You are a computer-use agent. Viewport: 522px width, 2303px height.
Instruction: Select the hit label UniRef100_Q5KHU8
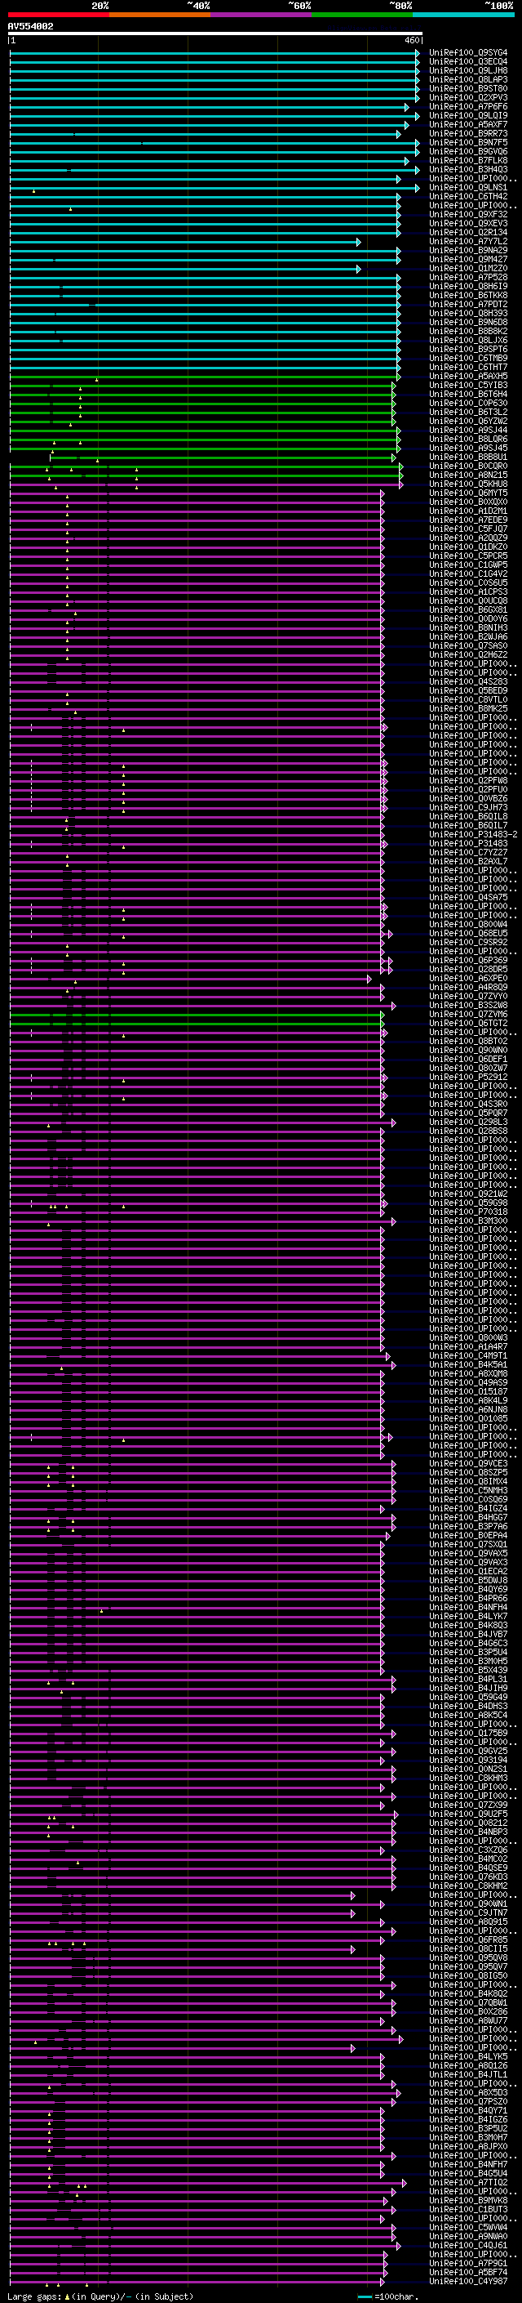[468, 484]
